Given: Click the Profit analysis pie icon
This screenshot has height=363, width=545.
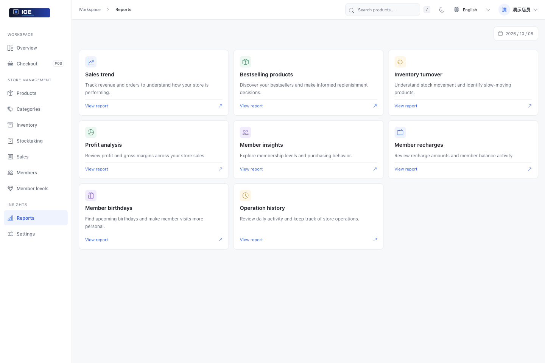Looking at the screenshot, I should (x=91, y=132).
